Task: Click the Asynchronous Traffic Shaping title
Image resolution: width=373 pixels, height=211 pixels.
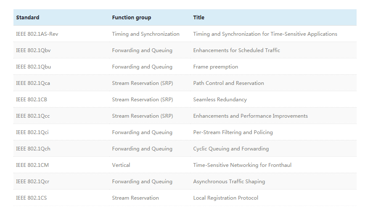Action: pyautogui.click(x=229, y=182)
